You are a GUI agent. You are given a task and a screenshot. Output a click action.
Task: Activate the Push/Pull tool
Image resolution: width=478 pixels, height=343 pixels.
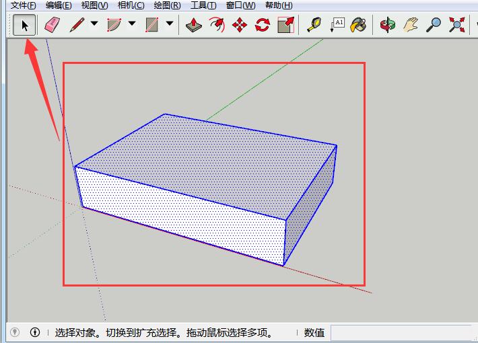click(x=194, y=25)
